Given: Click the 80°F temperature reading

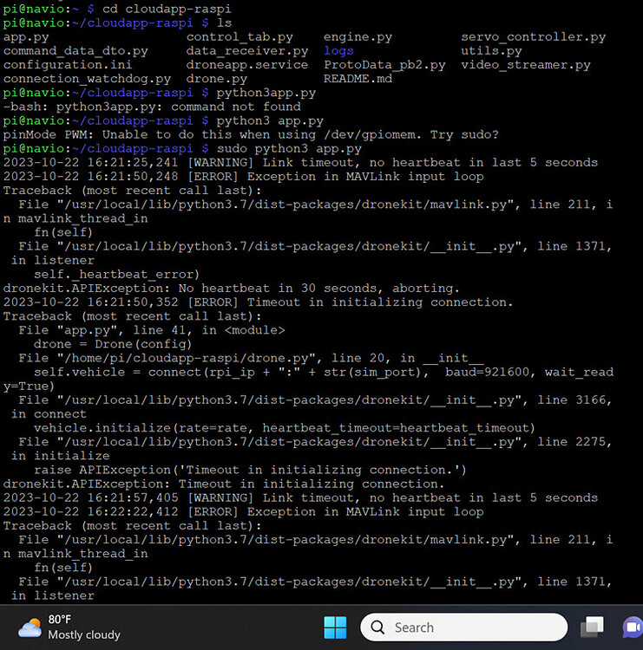Looking at the screenshot, I should 60,619.
